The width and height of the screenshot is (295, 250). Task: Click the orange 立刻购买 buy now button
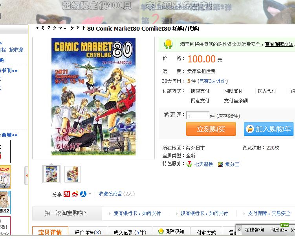tap(211, 129)
